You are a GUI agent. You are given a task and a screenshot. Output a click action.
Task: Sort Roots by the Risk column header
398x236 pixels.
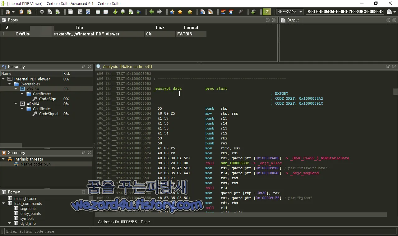coord(160,27)
